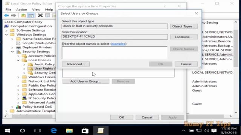Image resolution: width=241 pixels, height=135 pixels.
Task: Expand the Account Policies node
Action: tap(18, 56)
